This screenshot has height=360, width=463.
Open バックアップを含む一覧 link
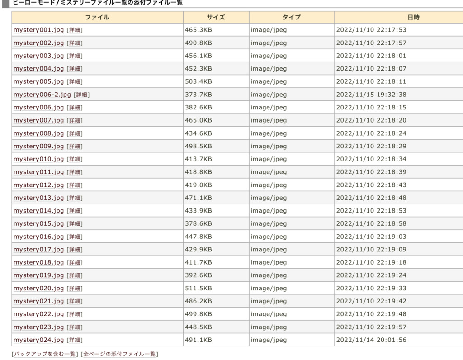[45, 354]
